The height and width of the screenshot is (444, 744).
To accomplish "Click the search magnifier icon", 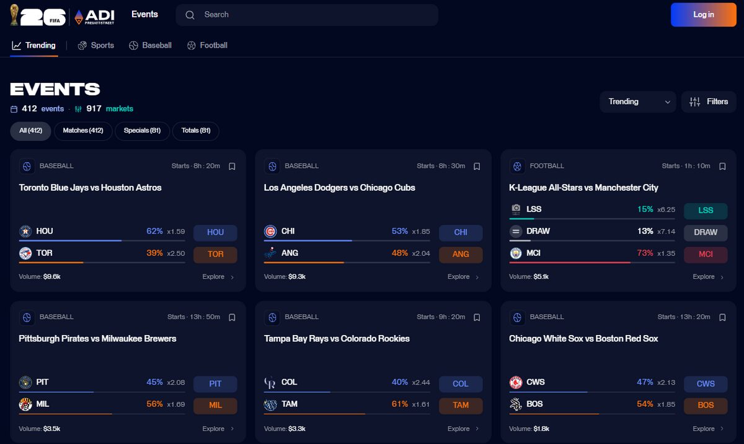I will point(190,15).
